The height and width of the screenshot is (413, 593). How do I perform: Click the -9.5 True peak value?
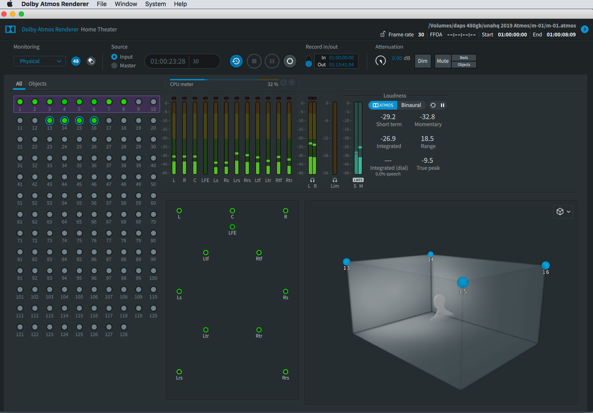pos(427,161)
